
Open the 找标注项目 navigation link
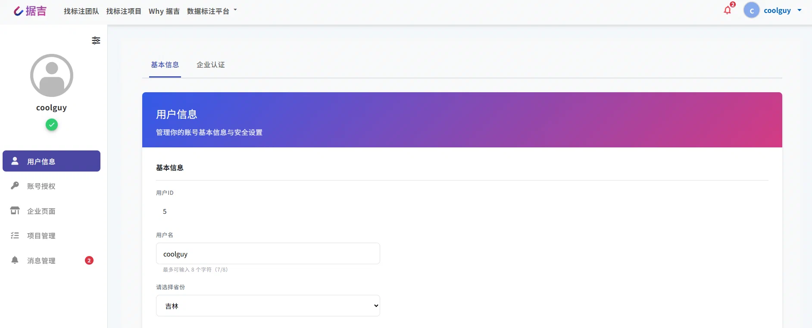coord(124,11)
